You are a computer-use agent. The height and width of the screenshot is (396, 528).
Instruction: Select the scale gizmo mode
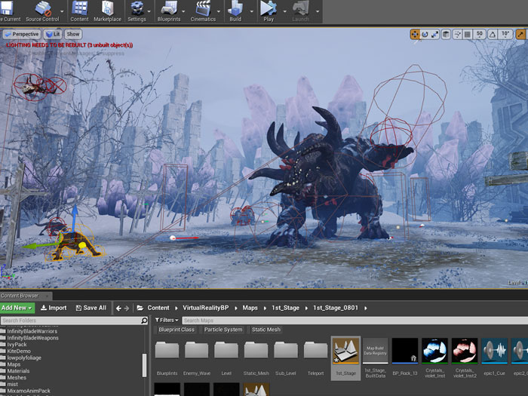pos(435,34)
